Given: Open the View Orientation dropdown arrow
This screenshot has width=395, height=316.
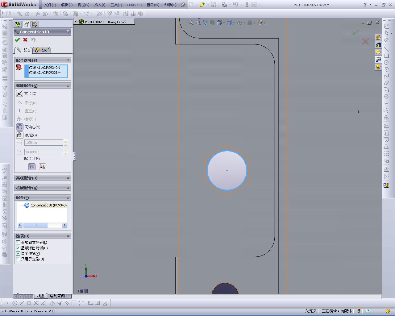Looking at the screenshot, I should pos(224,23).
